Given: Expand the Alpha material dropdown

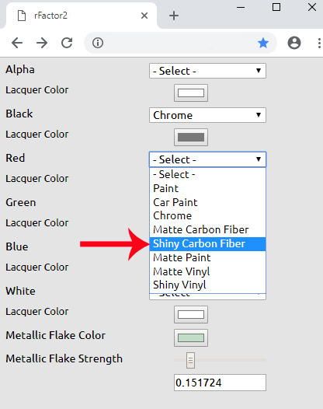Looking at the screenshot, I should [207, 71].
